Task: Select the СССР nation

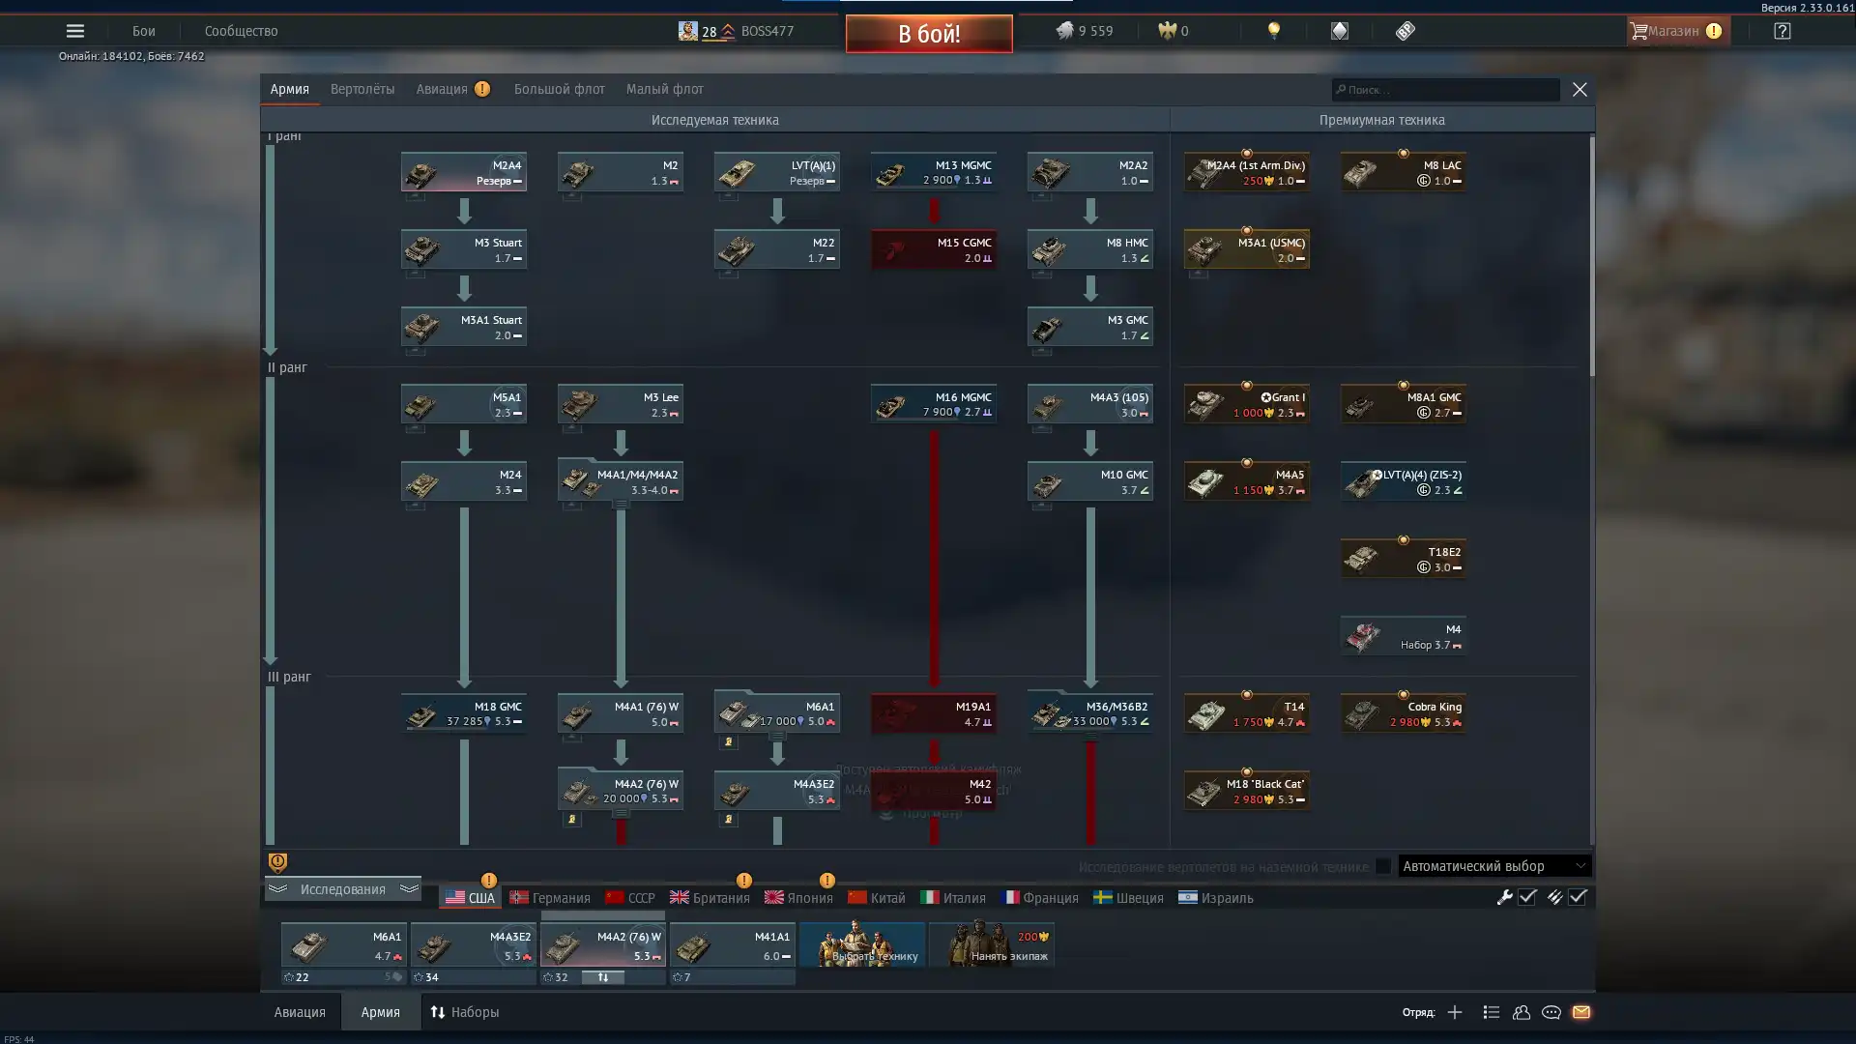Action: click(x=629, y=898)
